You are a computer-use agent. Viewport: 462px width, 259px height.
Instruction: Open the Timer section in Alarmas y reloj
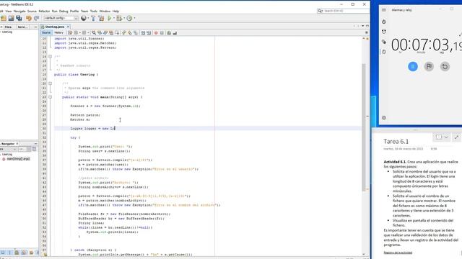(x=383, y=22)
